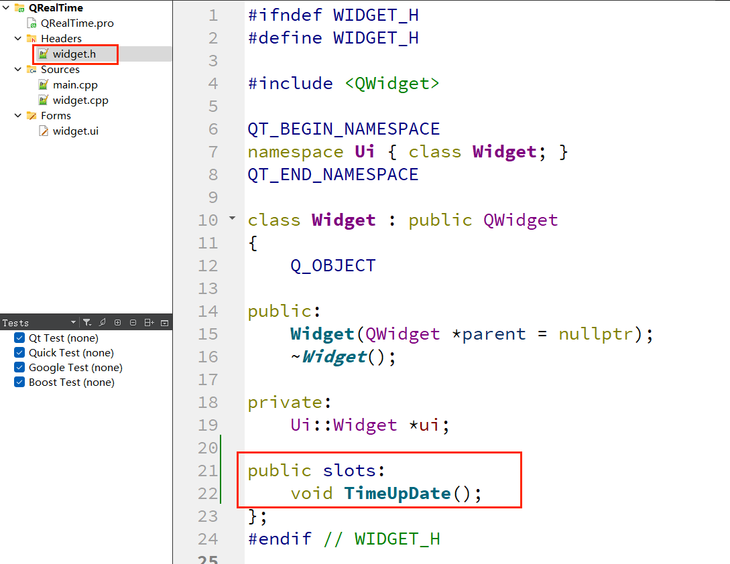
Task: Click the Qt Test (none) label
Action: [64, 338]
